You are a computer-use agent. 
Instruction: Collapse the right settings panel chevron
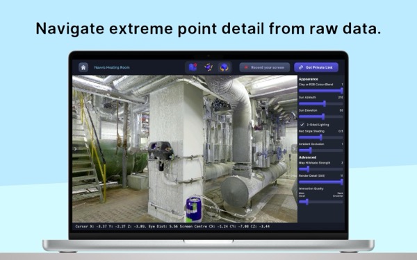(293, 149)
